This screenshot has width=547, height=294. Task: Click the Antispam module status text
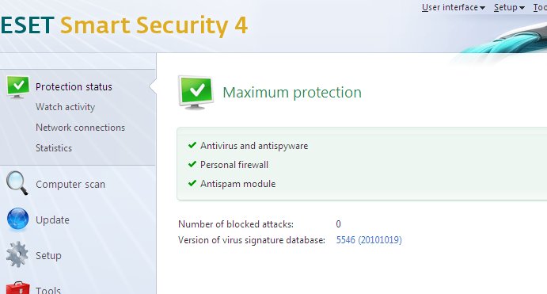(x=238, y=184)
